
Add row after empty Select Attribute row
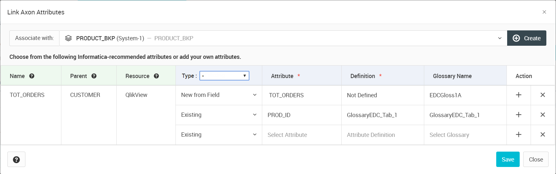click(x=518, y=135)
